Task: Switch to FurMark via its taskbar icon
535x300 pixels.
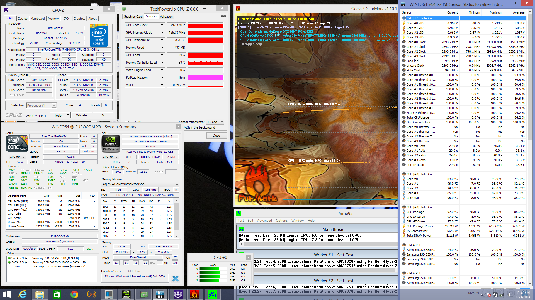Action: pyautogui.click(x=195, y=294)
